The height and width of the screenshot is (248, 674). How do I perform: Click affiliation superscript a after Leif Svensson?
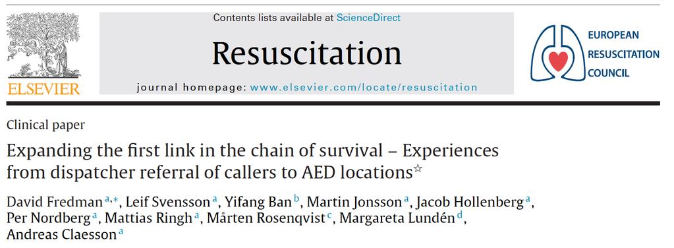215,199
